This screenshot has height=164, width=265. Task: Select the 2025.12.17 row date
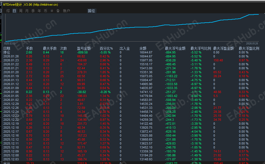tap(11, 131)
